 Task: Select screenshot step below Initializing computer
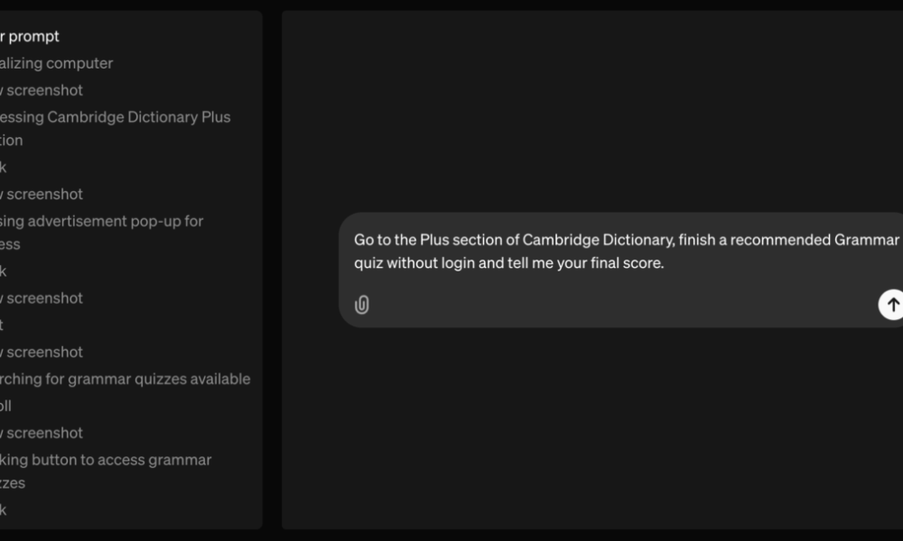43,90
